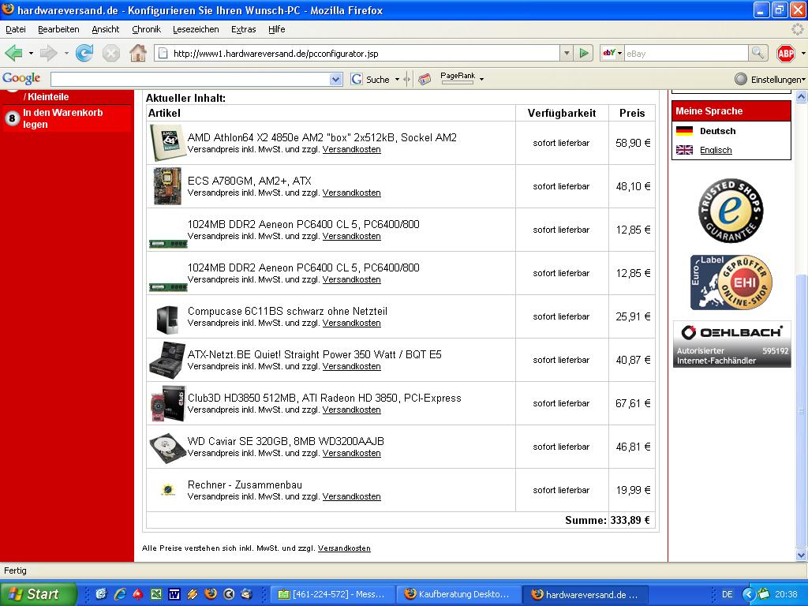Click the browser Forward arrow button
The image size is (808, 606).
pos(48,53)
